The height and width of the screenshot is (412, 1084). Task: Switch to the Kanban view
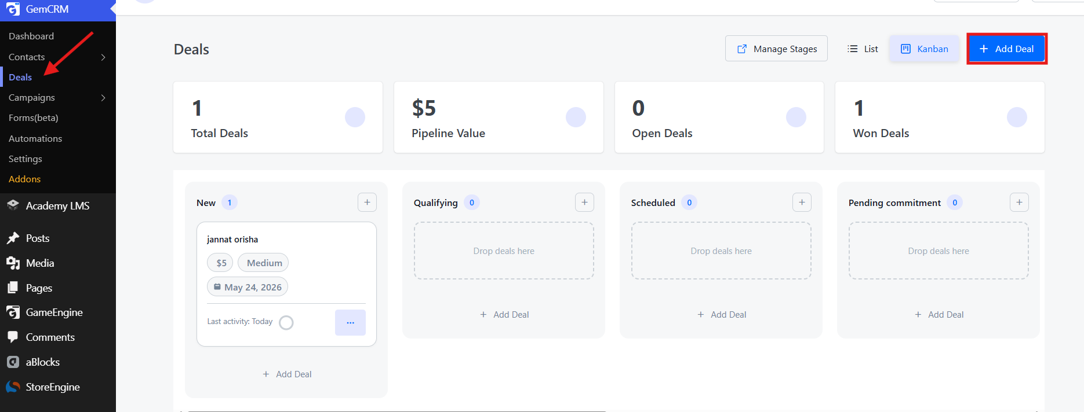click(x=925, y=49)
